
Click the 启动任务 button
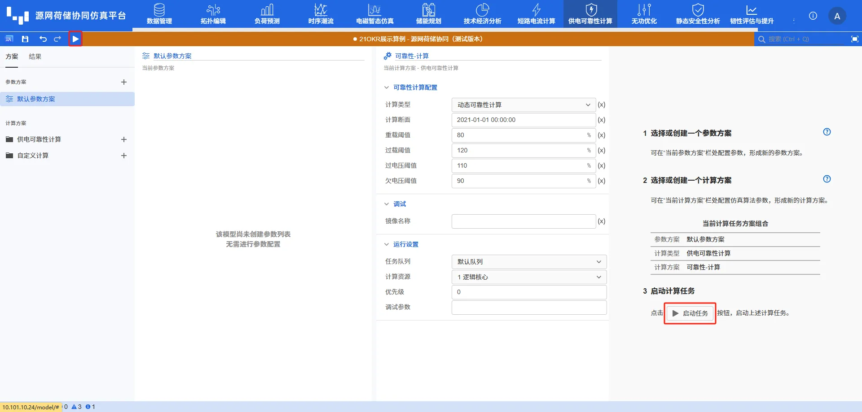[689, 313]
